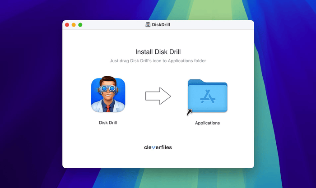Select the Disk Drill app icon
316x188 pixels.
coord(108,94)
